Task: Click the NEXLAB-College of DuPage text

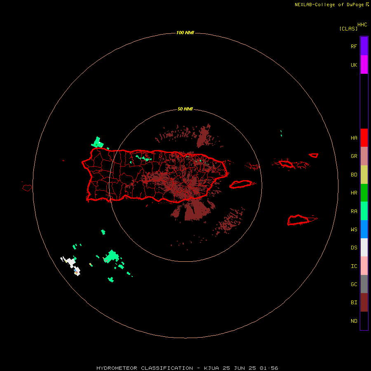Action: point(329,5)
